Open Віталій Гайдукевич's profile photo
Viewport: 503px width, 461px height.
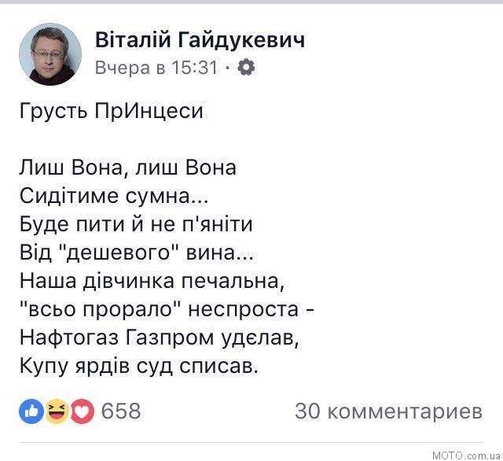tap(50, 54)
